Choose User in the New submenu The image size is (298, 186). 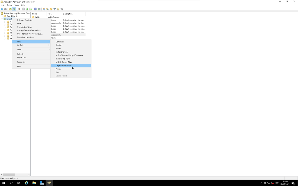coord(58,72)
